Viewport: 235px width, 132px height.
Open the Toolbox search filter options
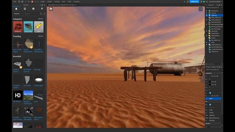coord(44,14)
